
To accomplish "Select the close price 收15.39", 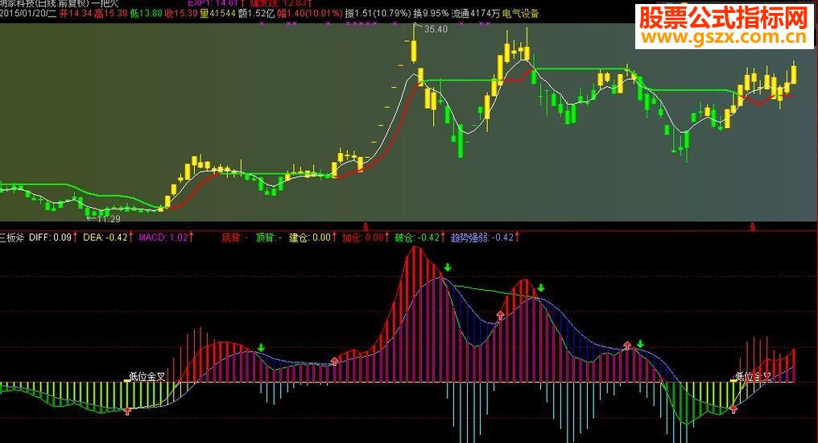I will coord(181,14).
